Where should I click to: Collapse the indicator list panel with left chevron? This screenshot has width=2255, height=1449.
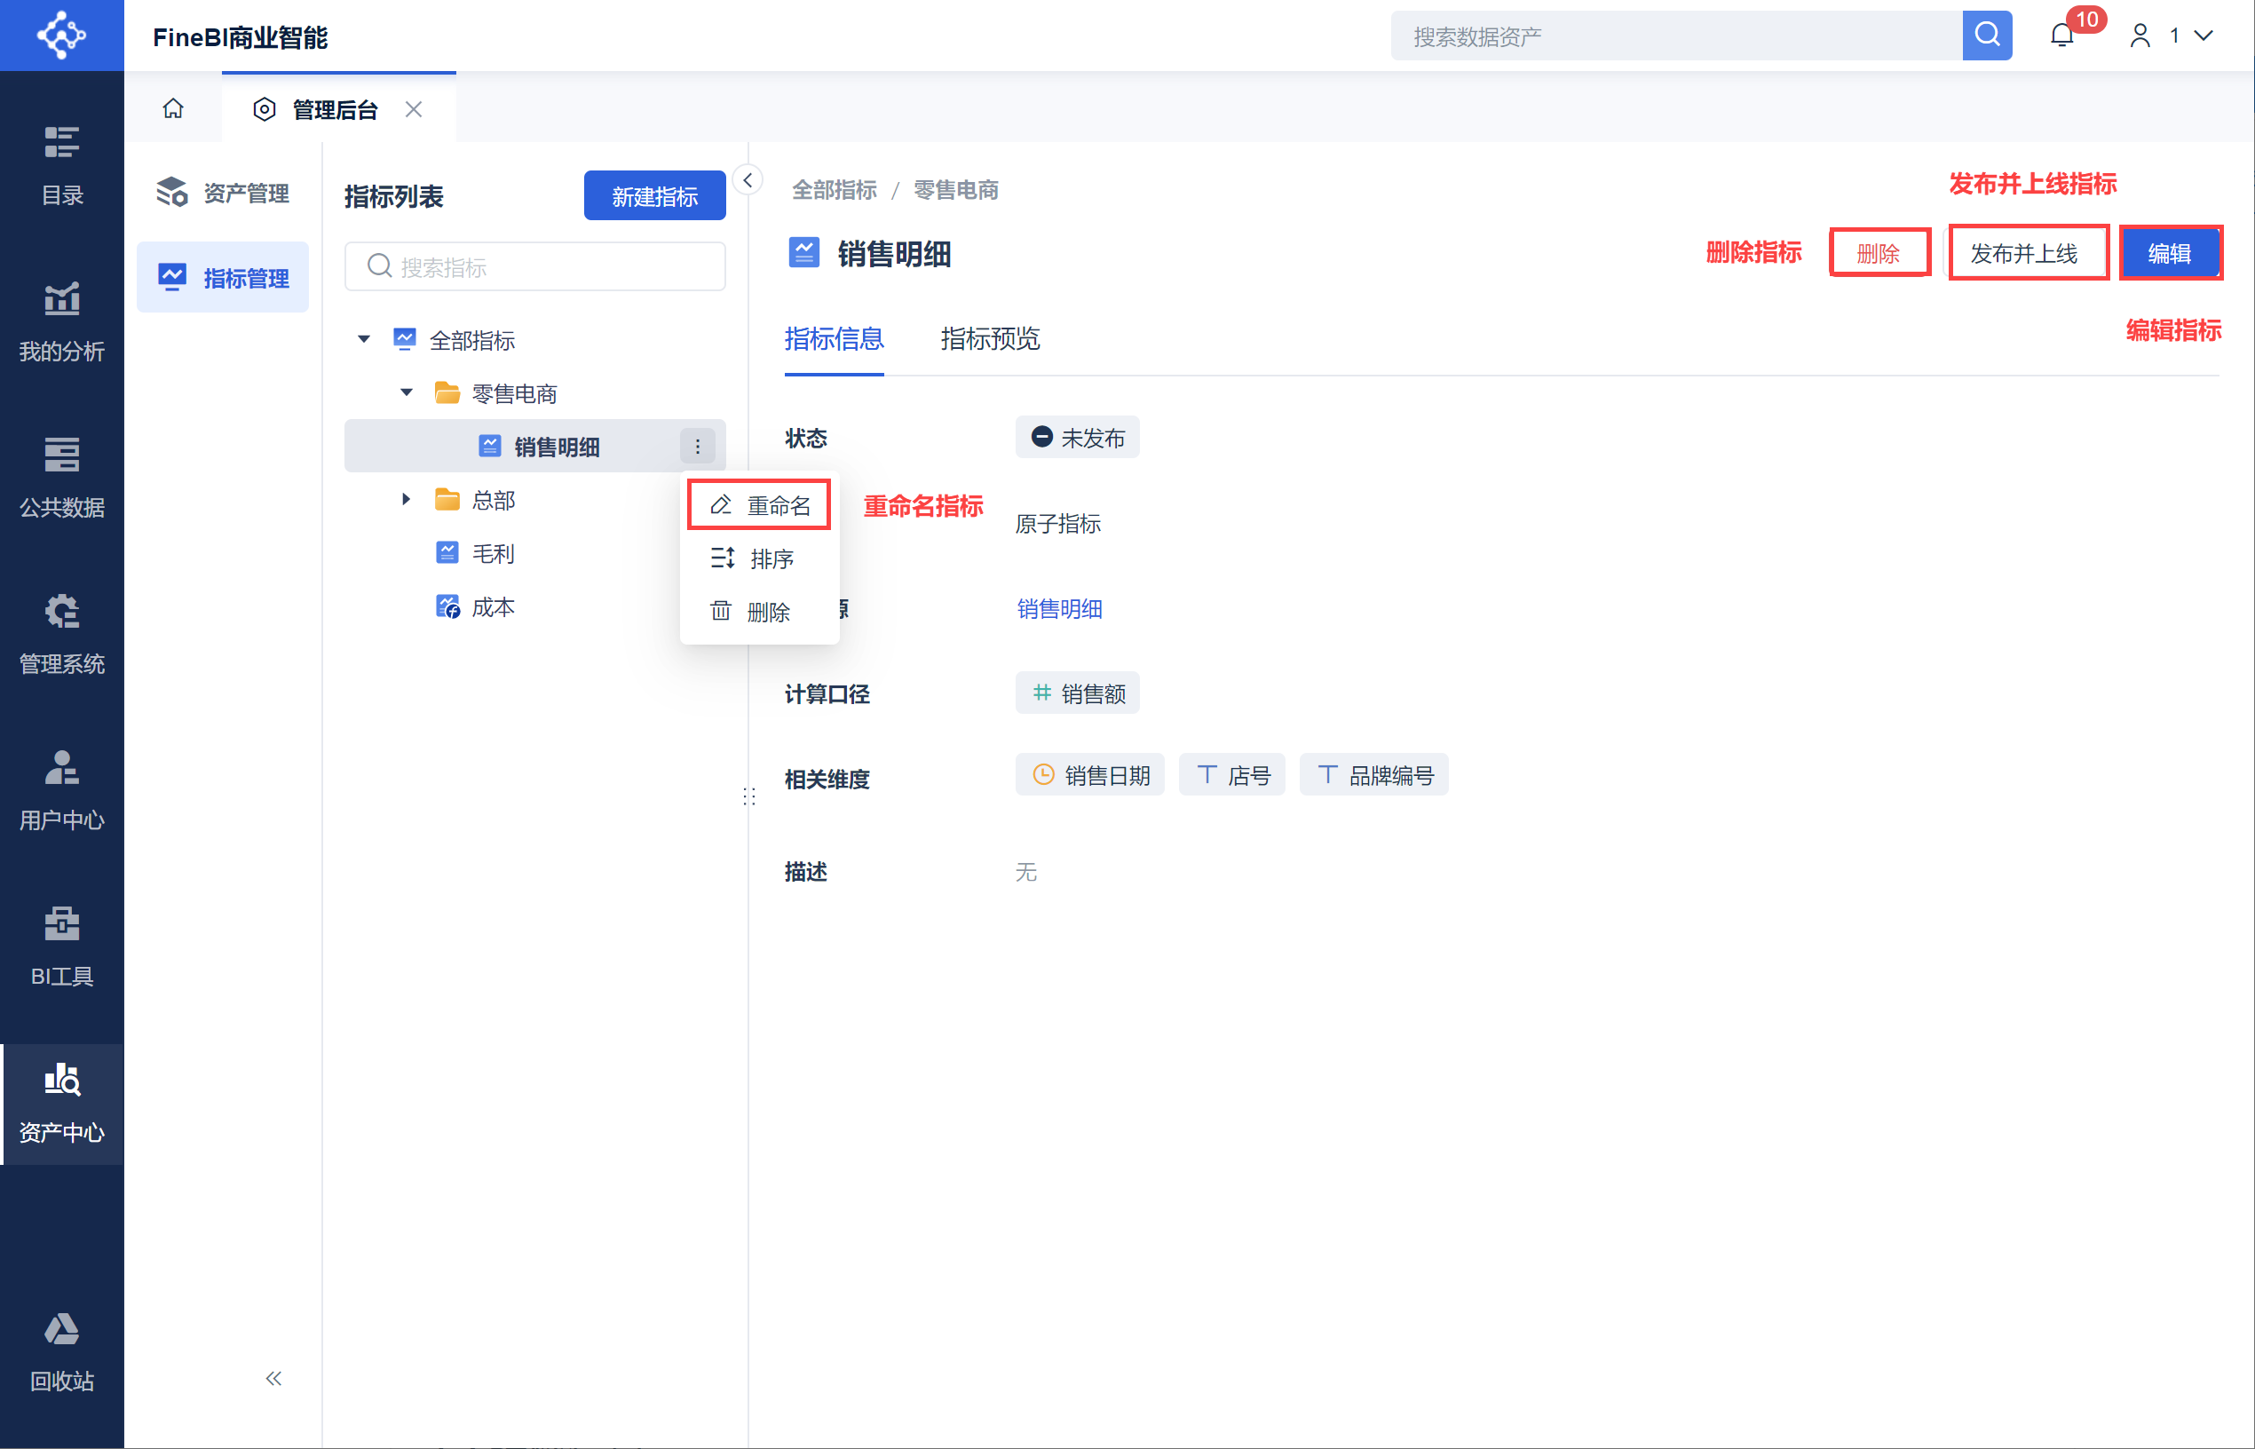747,178
